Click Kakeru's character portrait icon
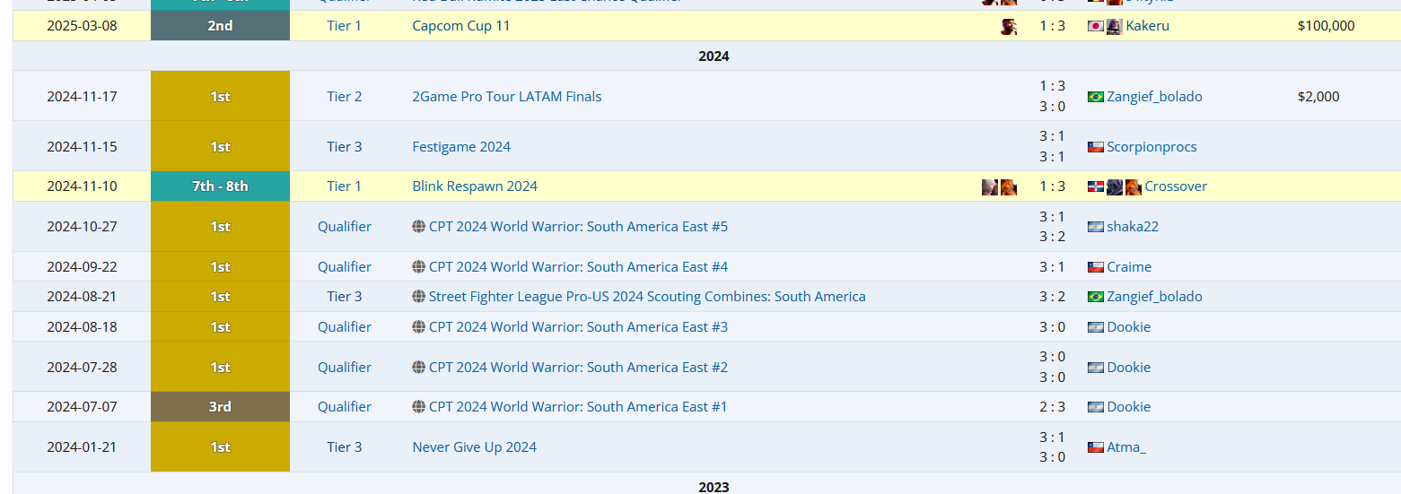 (x=1115, y=26)
